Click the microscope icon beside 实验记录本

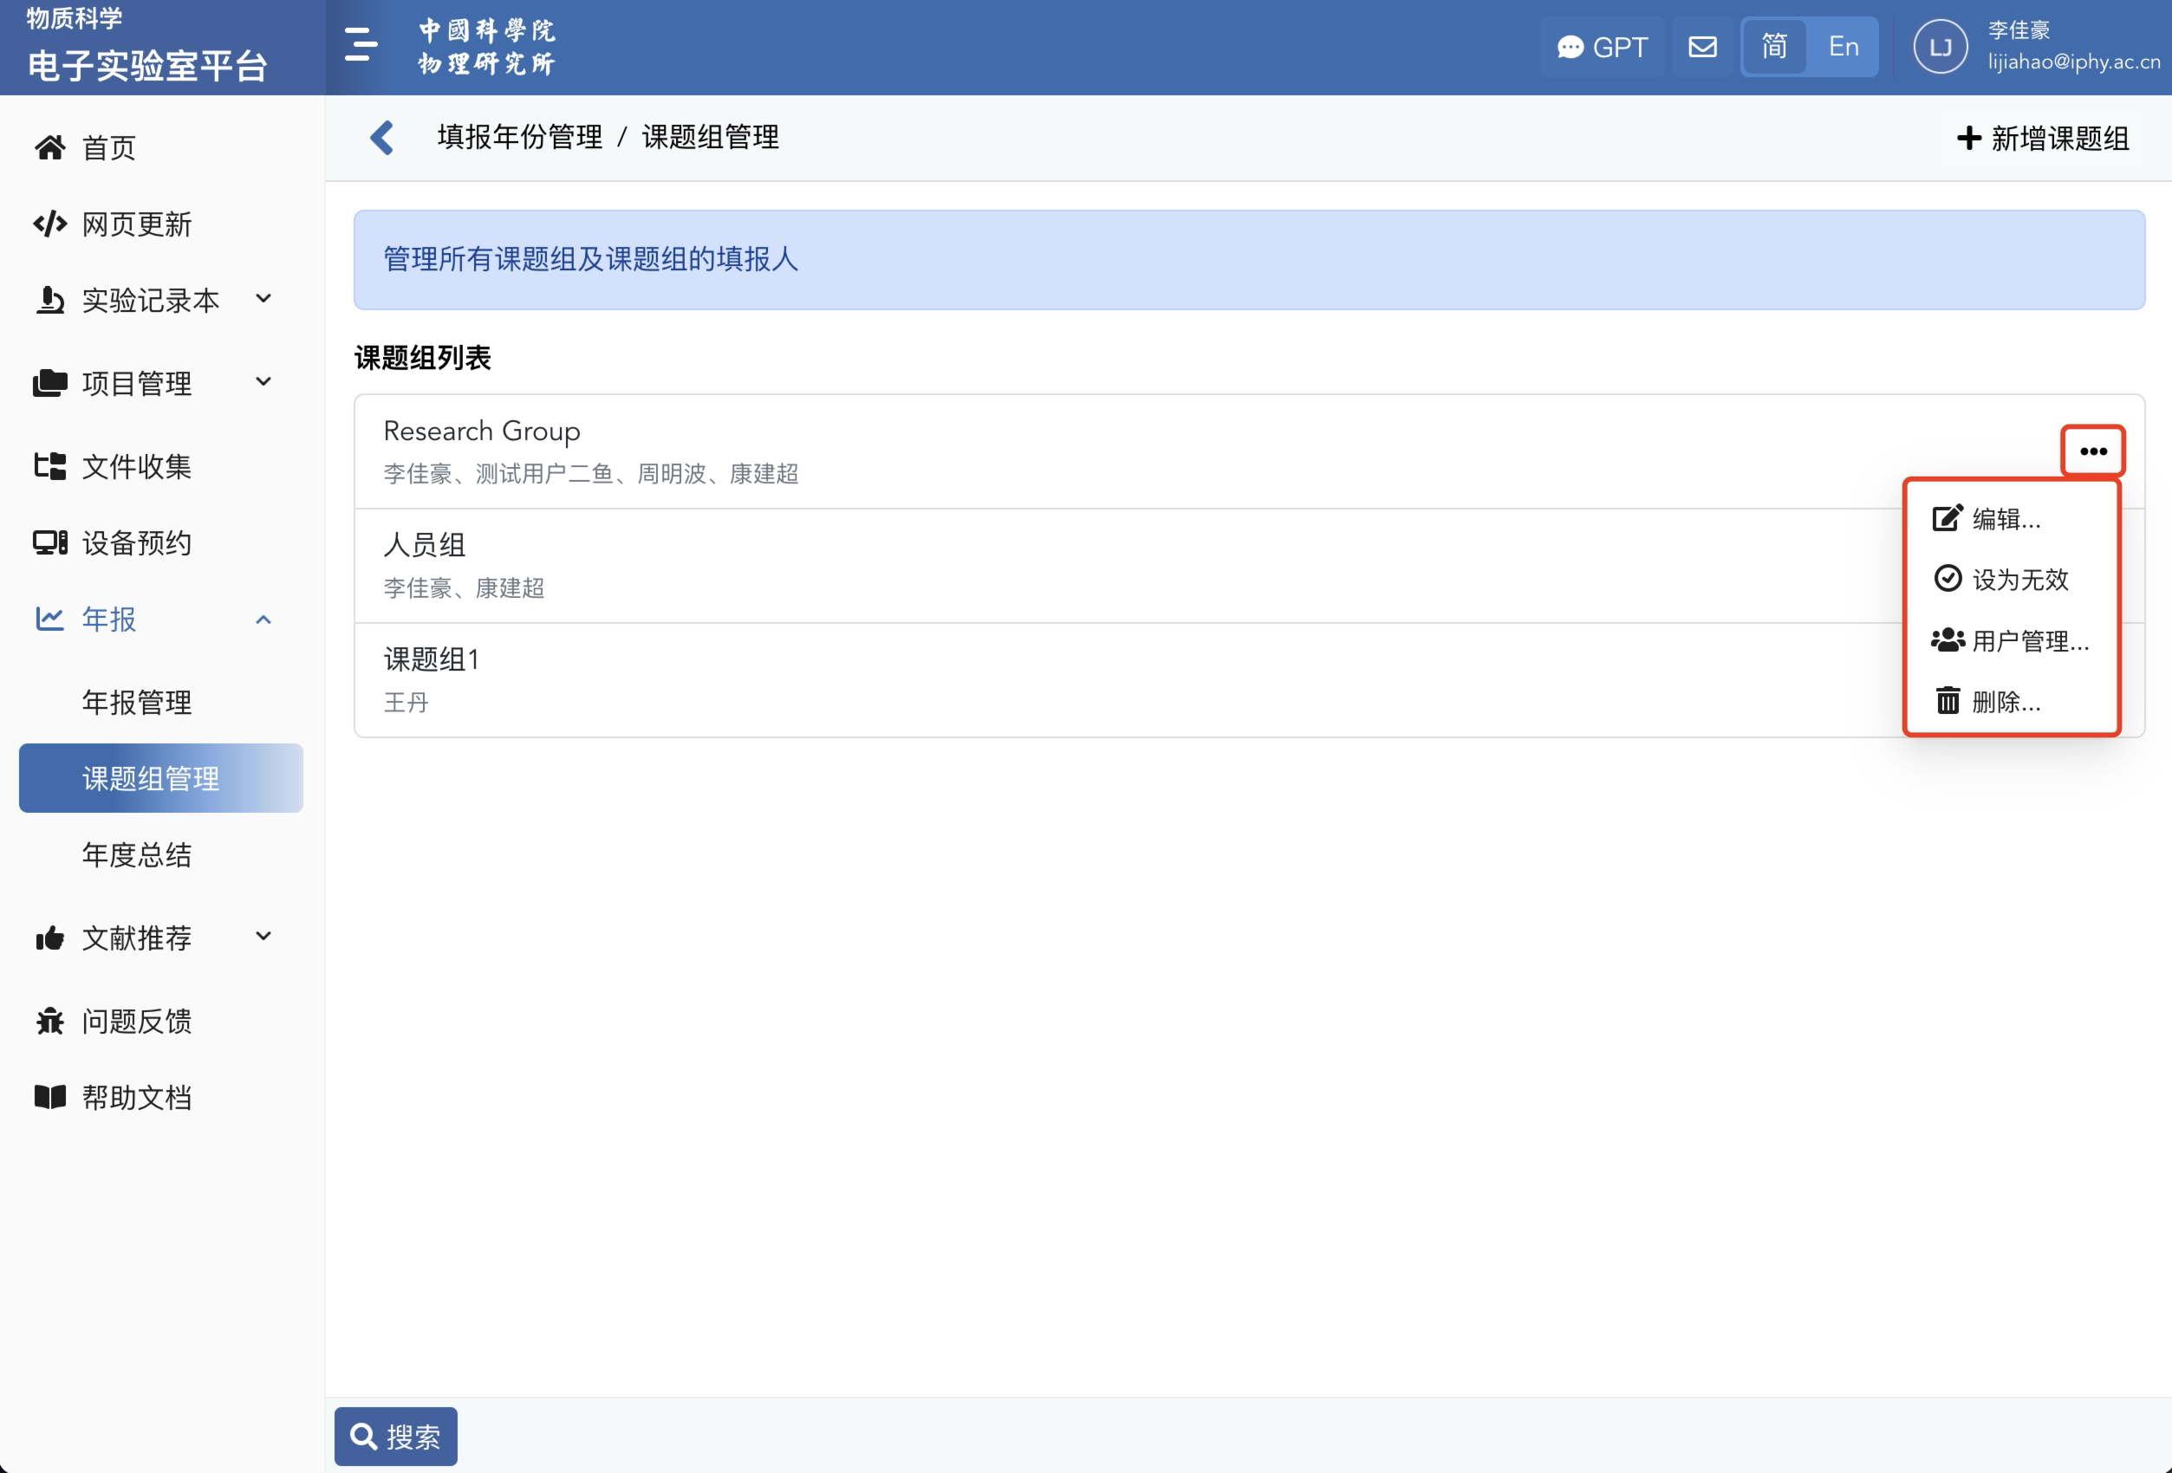(49, 301)
